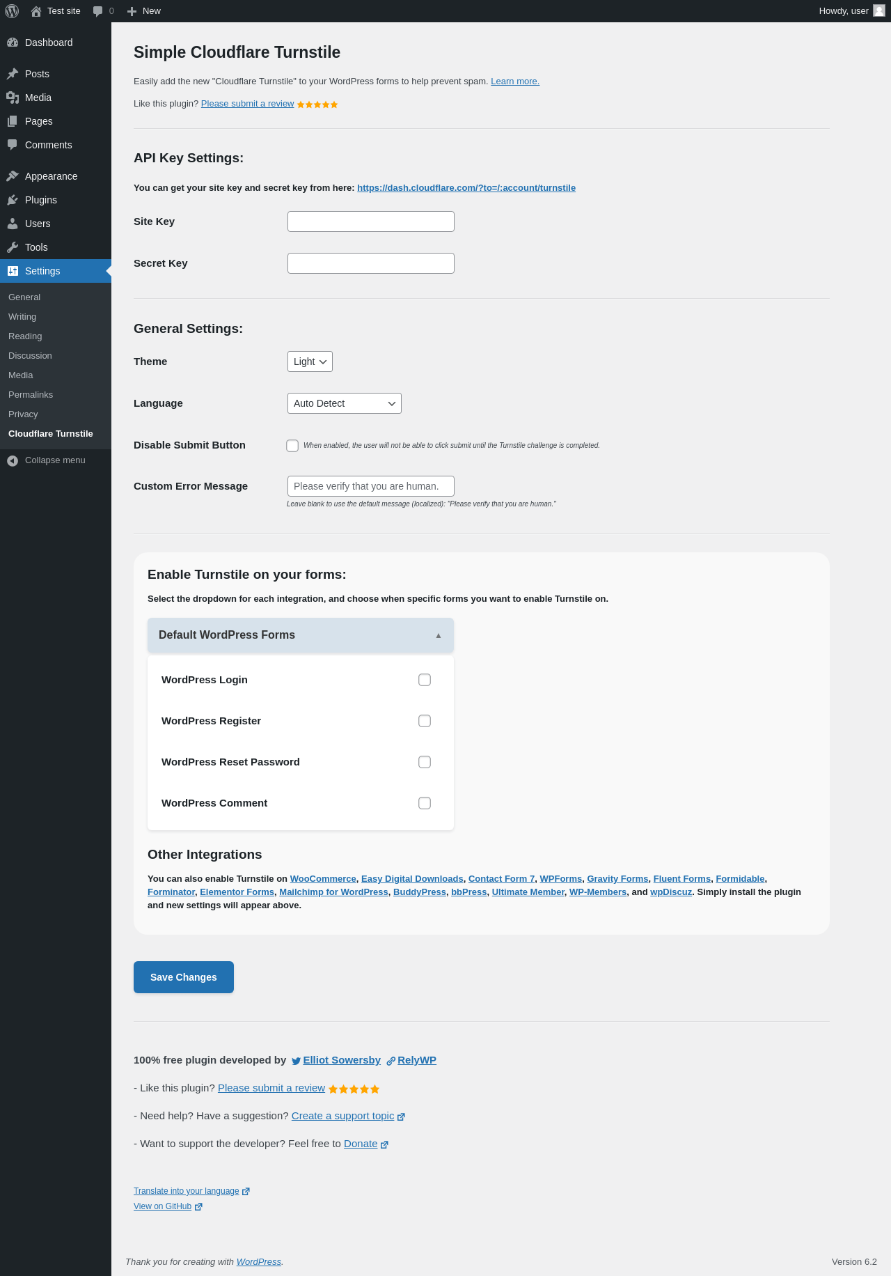891x1276 pixels.
Task: Click the Users person icon
Action: tap(13, 224)
